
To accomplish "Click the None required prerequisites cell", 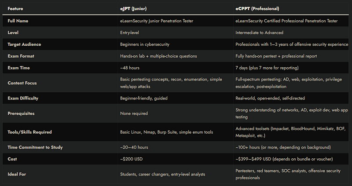I will [134, 113].
